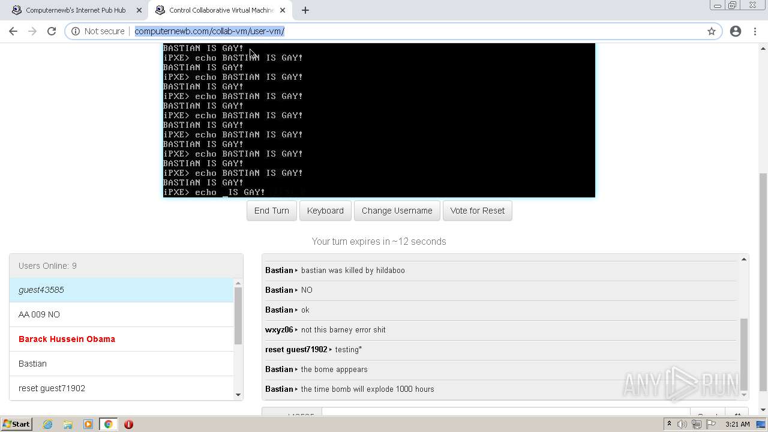This screenshot has width=768, height=432.
Task: Open a new tab with the plus button
Action: (305, 10)
